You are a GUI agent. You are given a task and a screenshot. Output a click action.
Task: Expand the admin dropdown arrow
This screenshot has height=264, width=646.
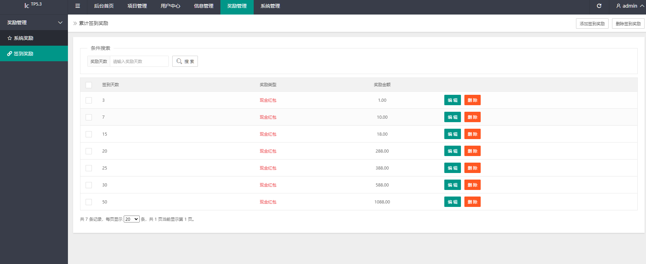[642, 6]
